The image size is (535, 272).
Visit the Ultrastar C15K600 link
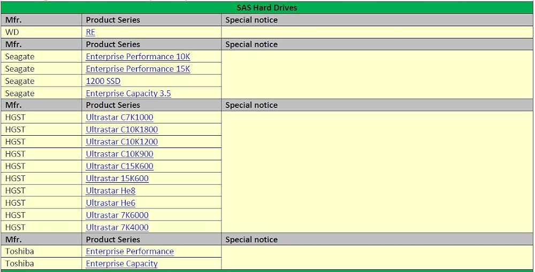(x=119, y=166)
